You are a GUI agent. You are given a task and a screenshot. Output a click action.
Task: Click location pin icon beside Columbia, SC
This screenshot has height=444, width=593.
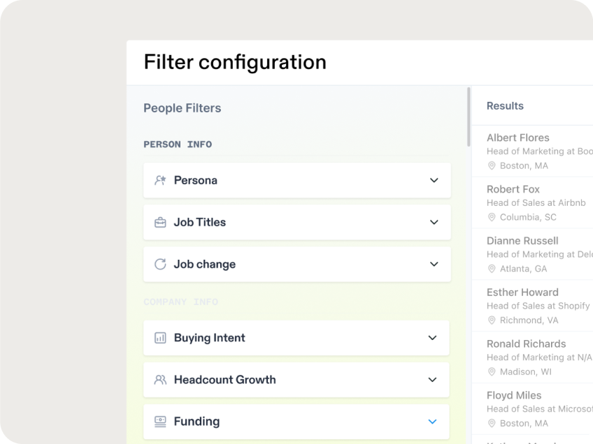coord(492,217)
